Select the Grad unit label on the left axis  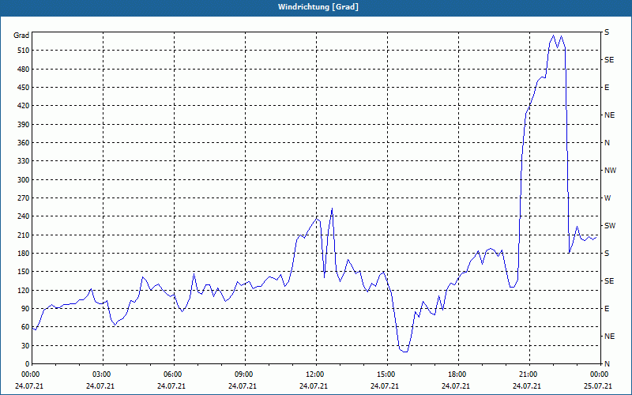(x=21, y=36)
